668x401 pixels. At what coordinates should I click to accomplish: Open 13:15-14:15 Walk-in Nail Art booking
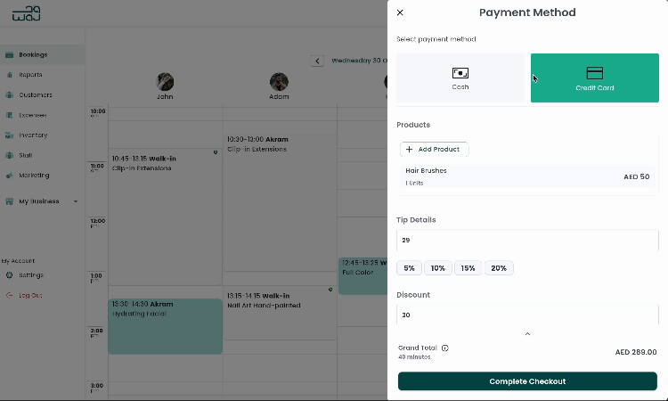(x=280, y=313)
